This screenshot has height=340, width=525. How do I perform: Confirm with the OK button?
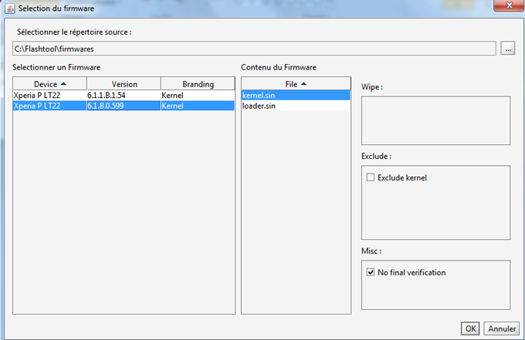tap(470, 328)
